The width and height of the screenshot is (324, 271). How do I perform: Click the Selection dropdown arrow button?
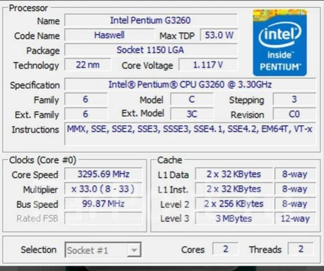[x=134, y=250]
